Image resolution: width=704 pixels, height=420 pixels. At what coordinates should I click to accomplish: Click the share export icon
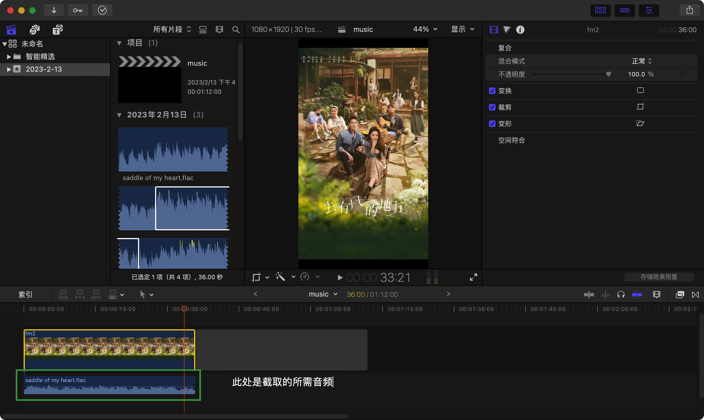pyautogui.click(x=690, y=10)
